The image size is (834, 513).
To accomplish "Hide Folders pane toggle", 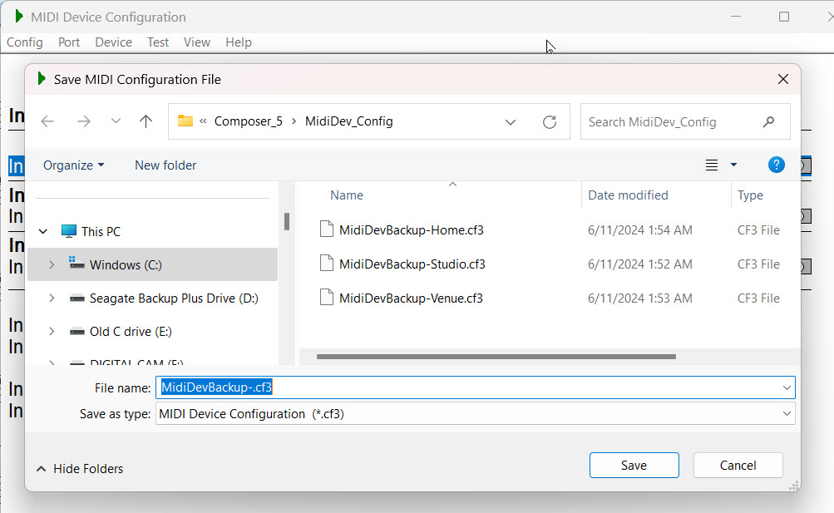I will [79, 469].
